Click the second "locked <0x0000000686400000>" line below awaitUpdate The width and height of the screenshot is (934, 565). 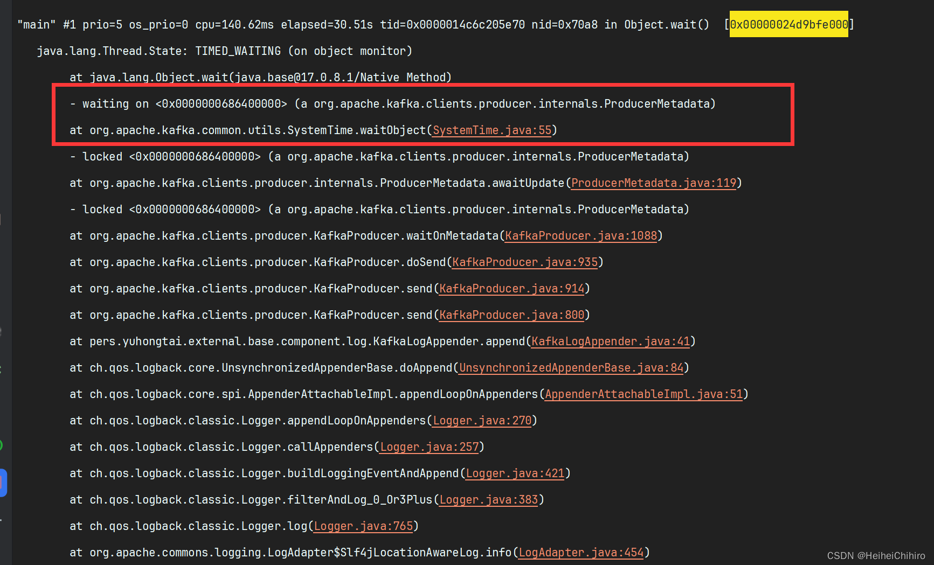379,210
